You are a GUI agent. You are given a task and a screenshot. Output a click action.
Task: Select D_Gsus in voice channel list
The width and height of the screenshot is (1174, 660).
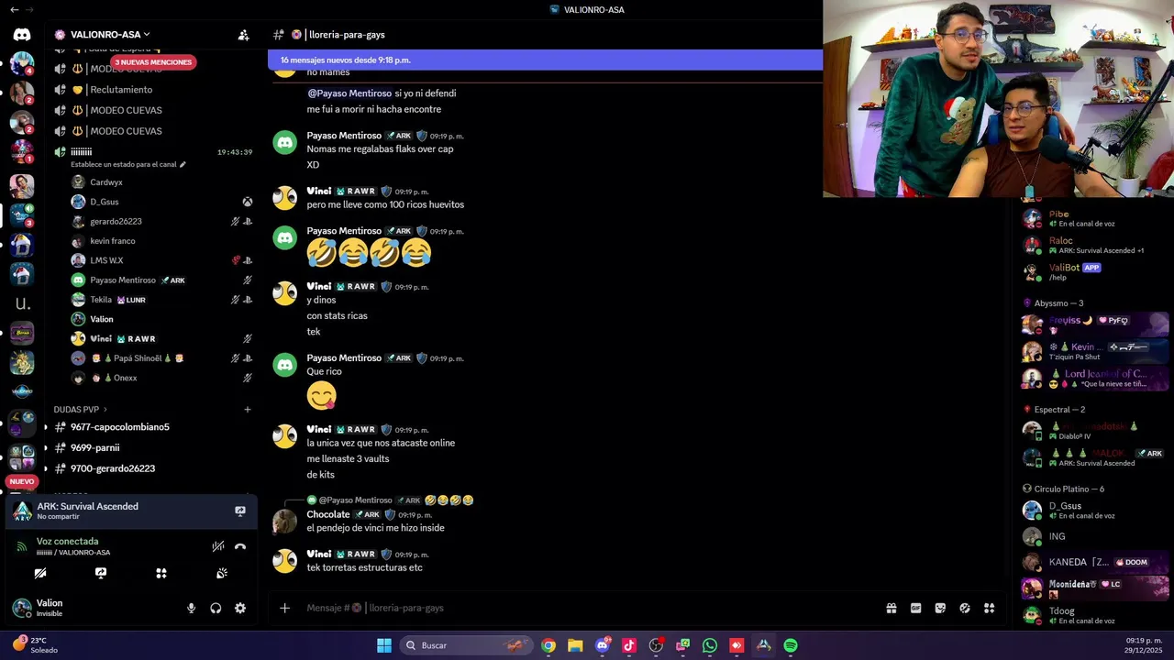(x=104, y=202)
